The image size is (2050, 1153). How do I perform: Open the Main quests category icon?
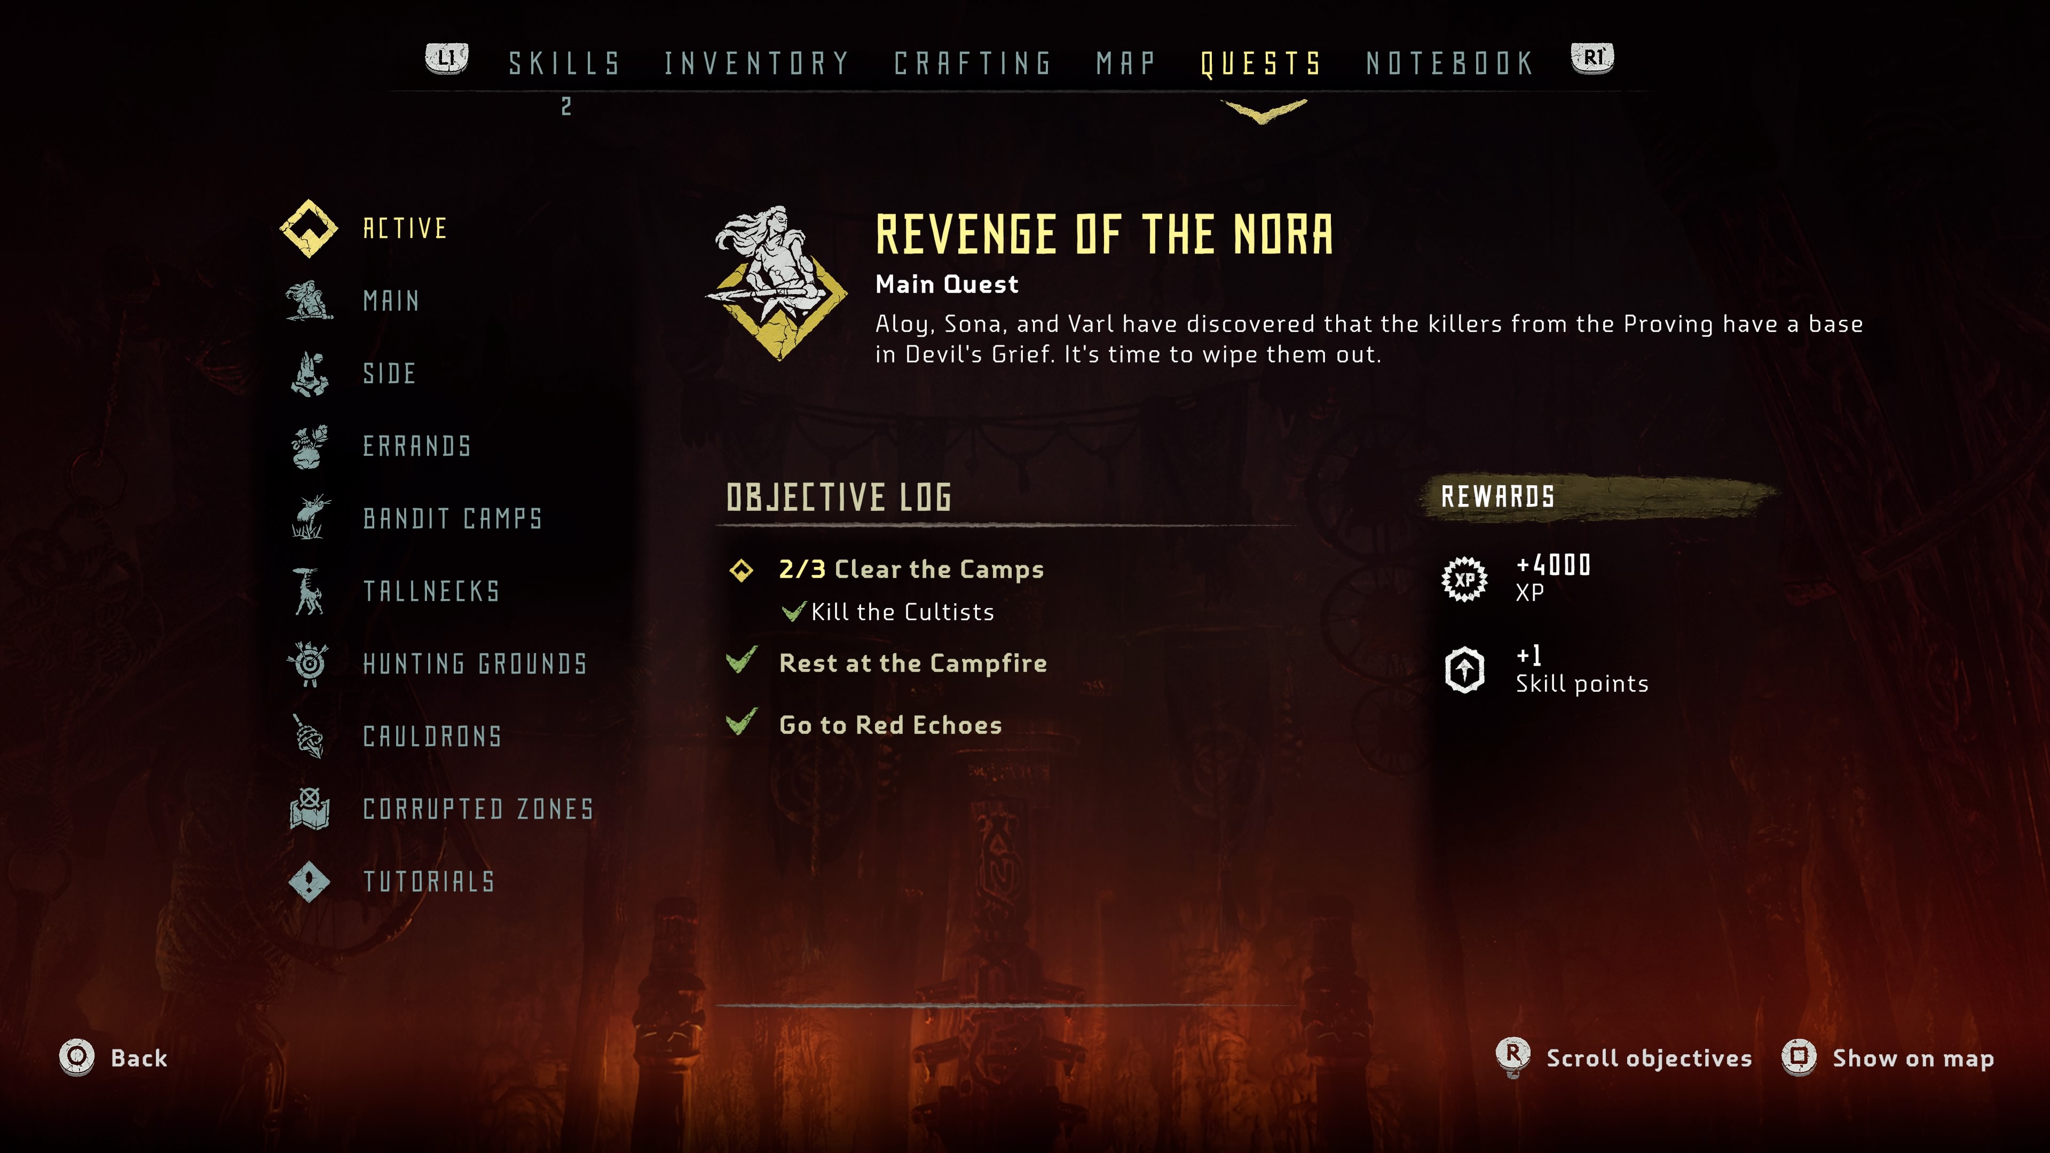[309, 301]
